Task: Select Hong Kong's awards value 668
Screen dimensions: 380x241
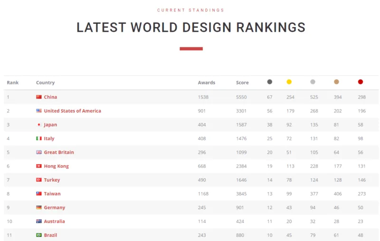Action: [201, 166]
